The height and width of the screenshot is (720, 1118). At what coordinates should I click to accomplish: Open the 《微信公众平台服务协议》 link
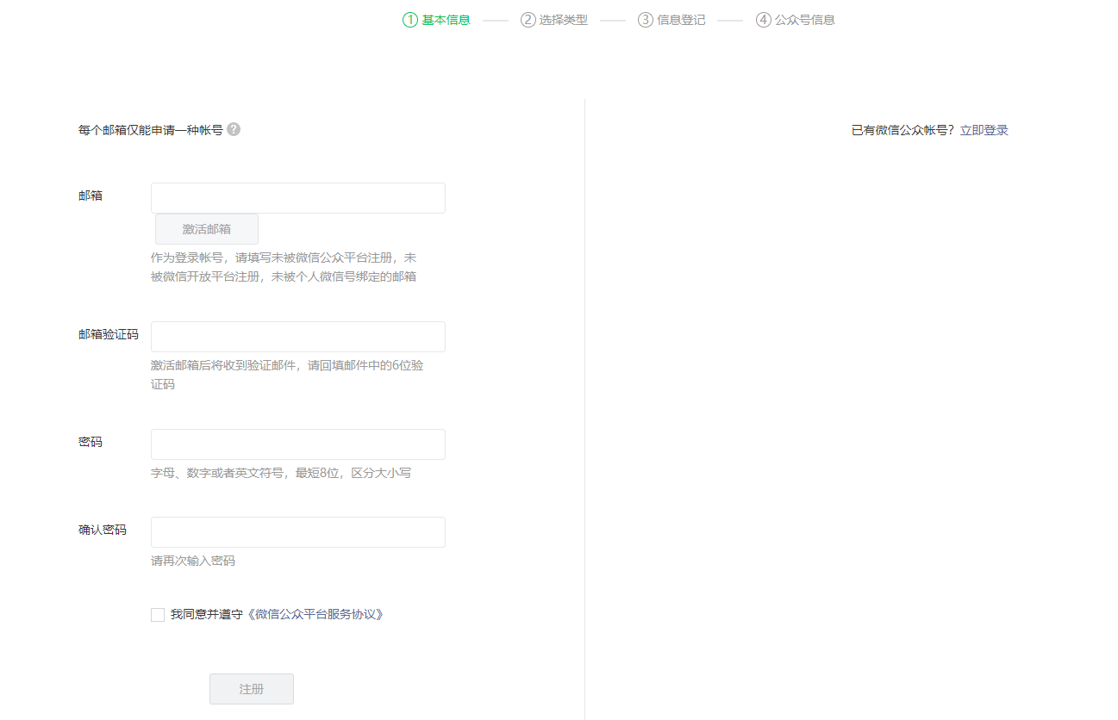click(x=315, y=615)
